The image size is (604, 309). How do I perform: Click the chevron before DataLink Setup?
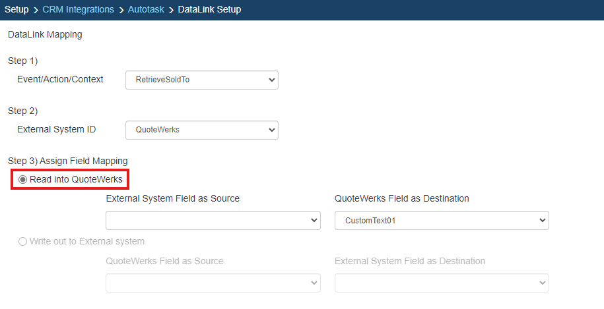172,10
